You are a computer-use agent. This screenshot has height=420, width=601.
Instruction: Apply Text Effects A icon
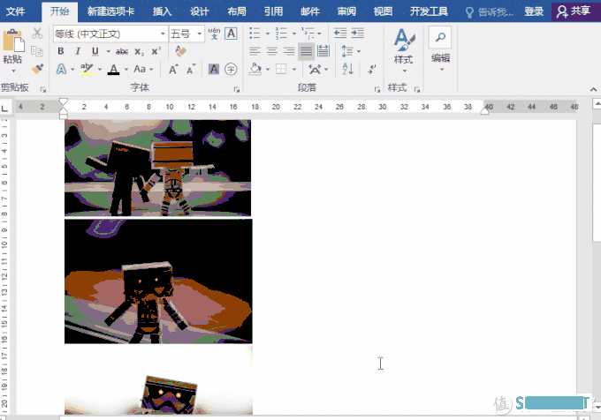[x=61, y=69]
